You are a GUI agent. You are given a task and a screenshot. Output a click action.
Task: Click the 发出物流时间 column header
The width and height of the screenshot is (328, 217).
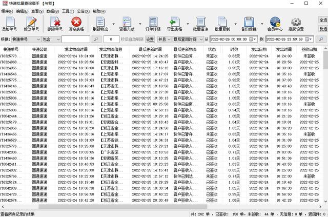[76, 49]
